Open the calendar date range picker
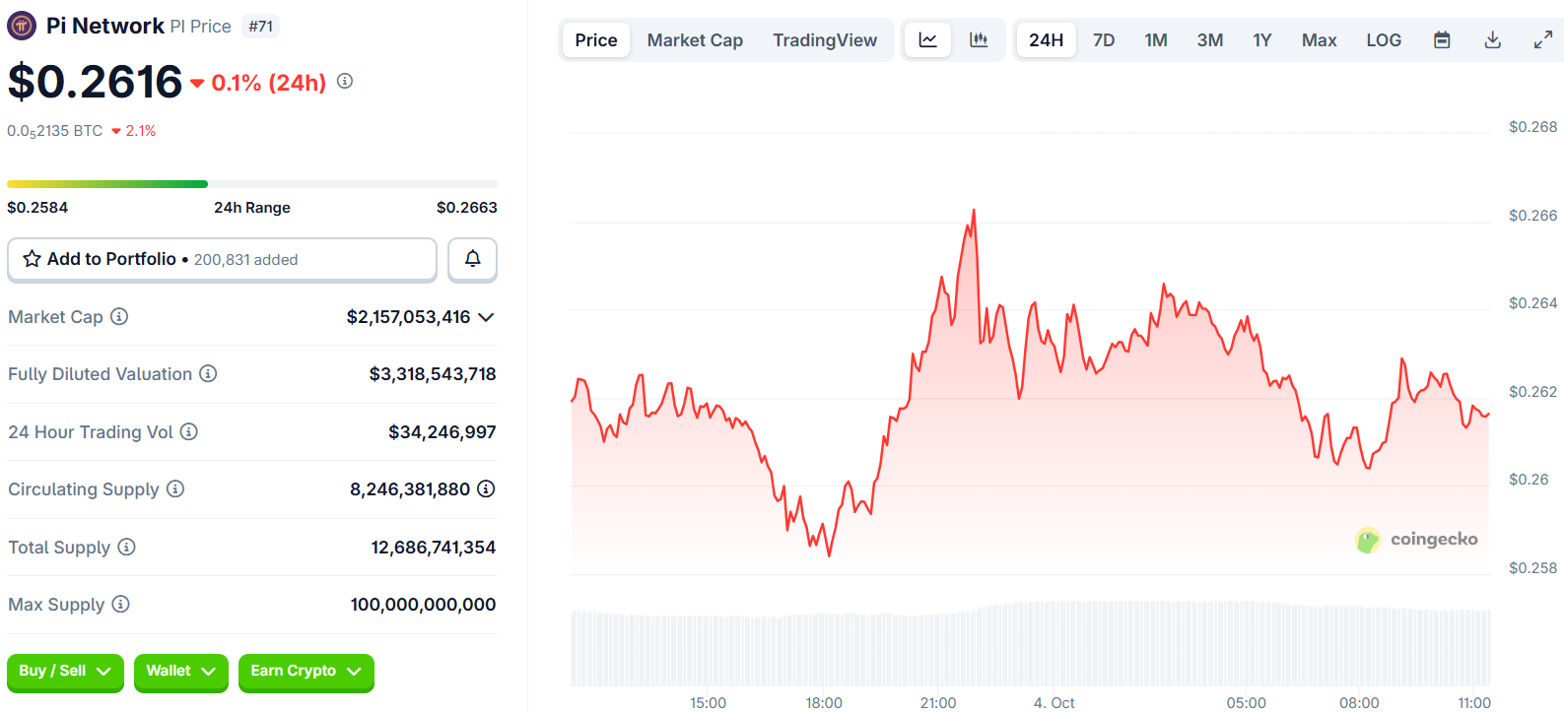1564x712 pixels. 1442,40
